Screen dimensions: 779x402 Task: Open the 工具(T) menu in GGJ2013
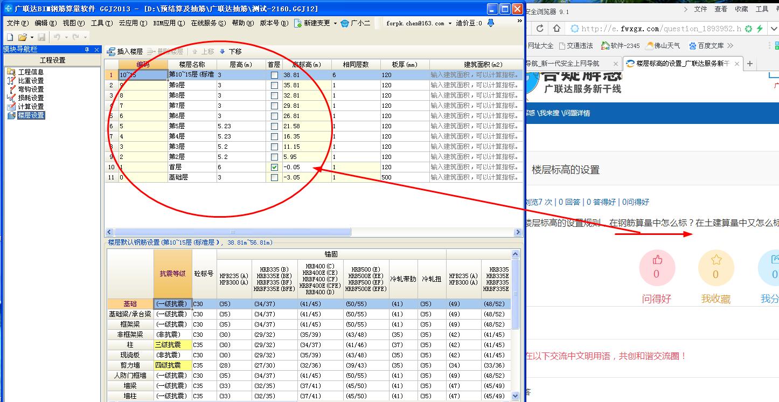tap(101, 23)
